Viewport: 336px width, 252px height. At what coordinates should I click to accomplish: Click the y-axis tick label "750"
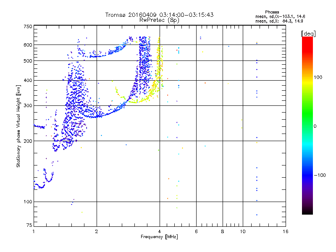click(28, 26)
